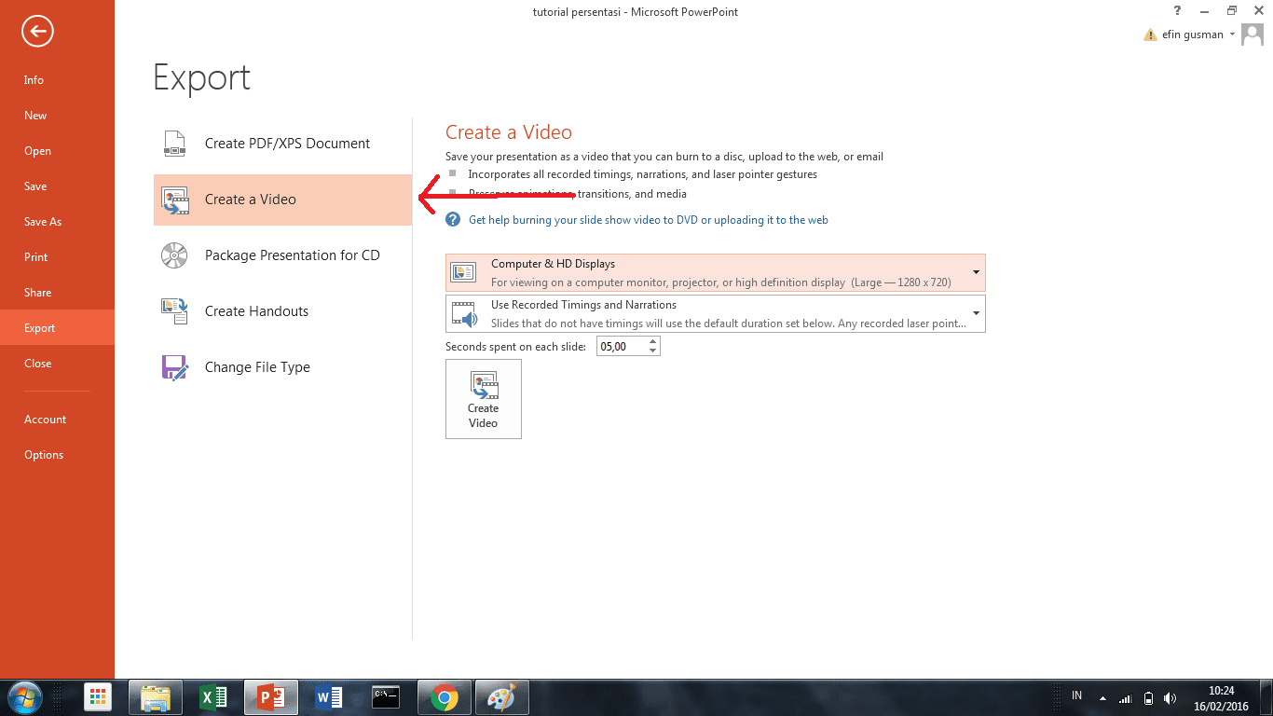Minimize the PowerPoint window
1273x716 pixels.
1205,10
